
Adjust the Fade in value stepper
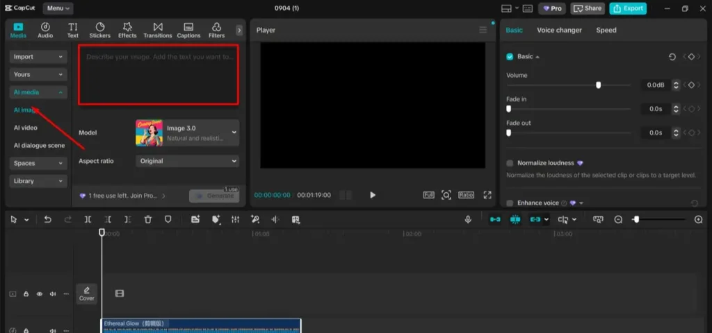676,109
